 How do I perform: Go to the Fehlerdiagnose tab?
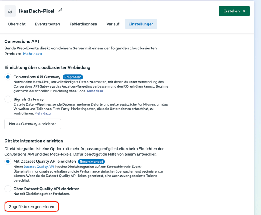pyautogui.click(x=83, y=24)
